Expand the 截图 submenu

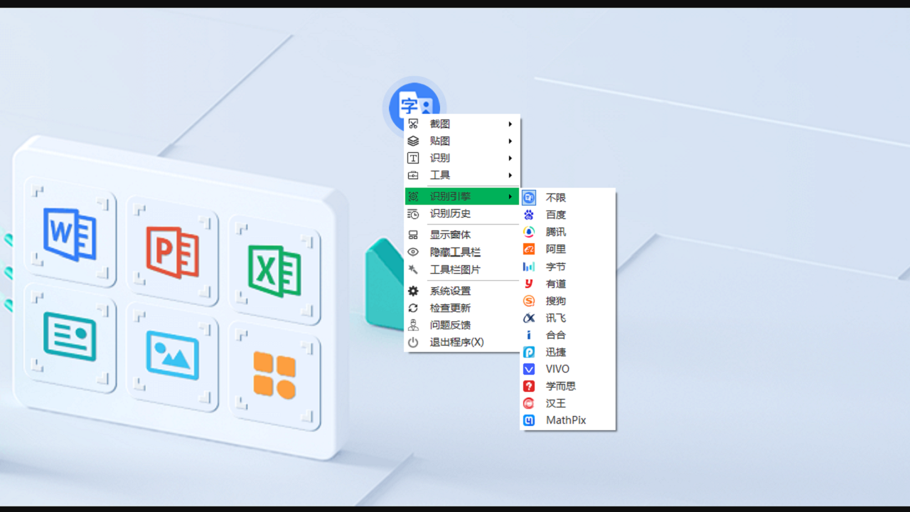coord(439,123)
